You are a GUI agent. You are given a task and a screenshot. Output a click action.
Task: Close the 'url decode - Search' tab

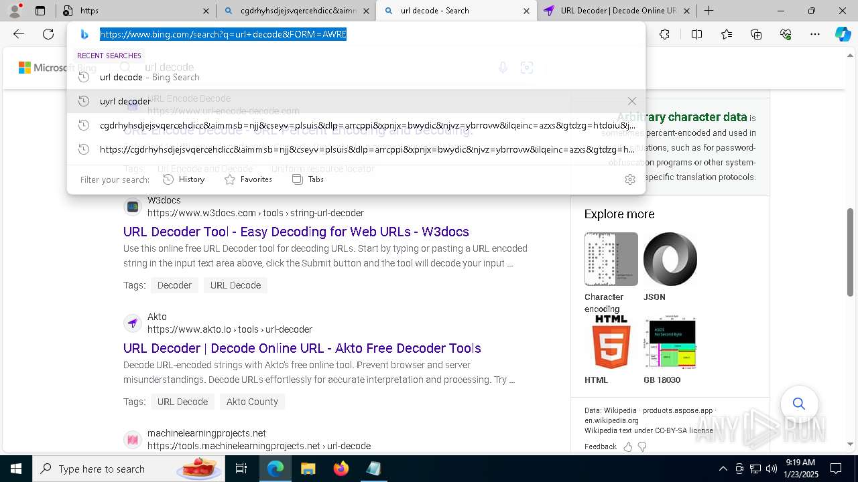click(526, 11)
